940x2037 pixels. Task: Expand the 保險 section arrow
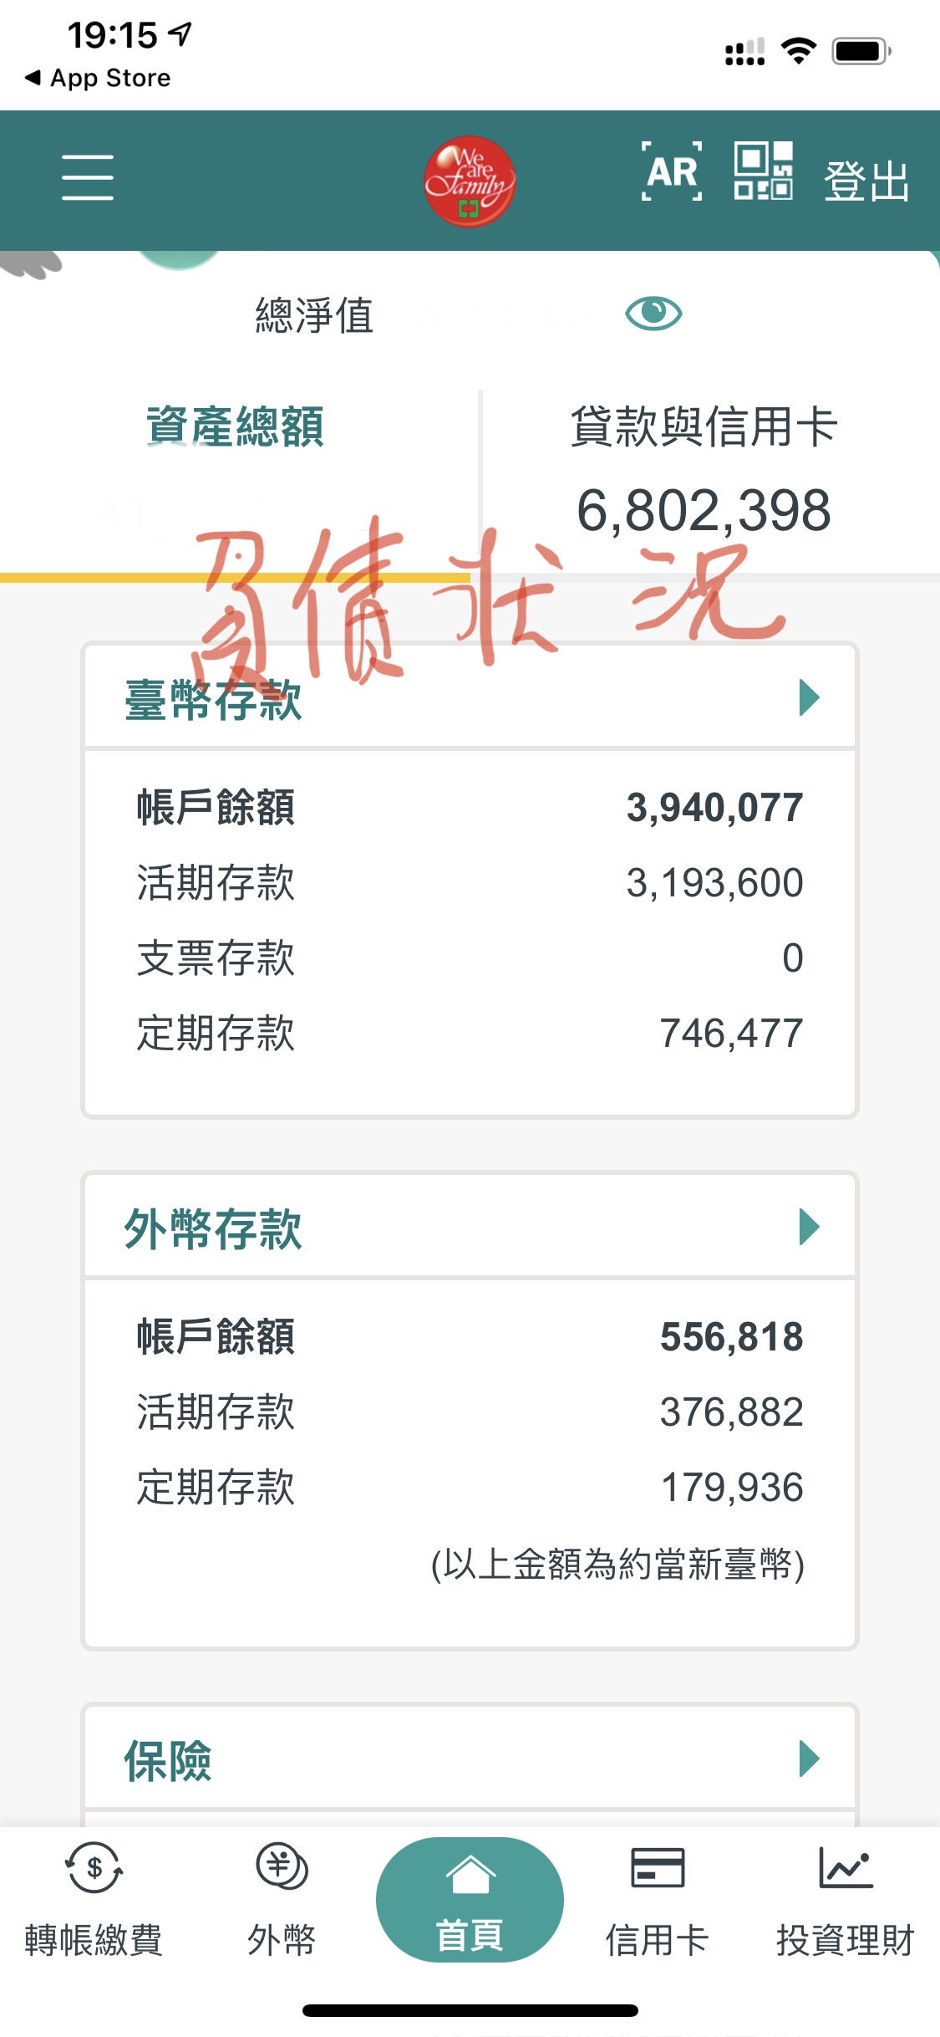point(808,1758)
